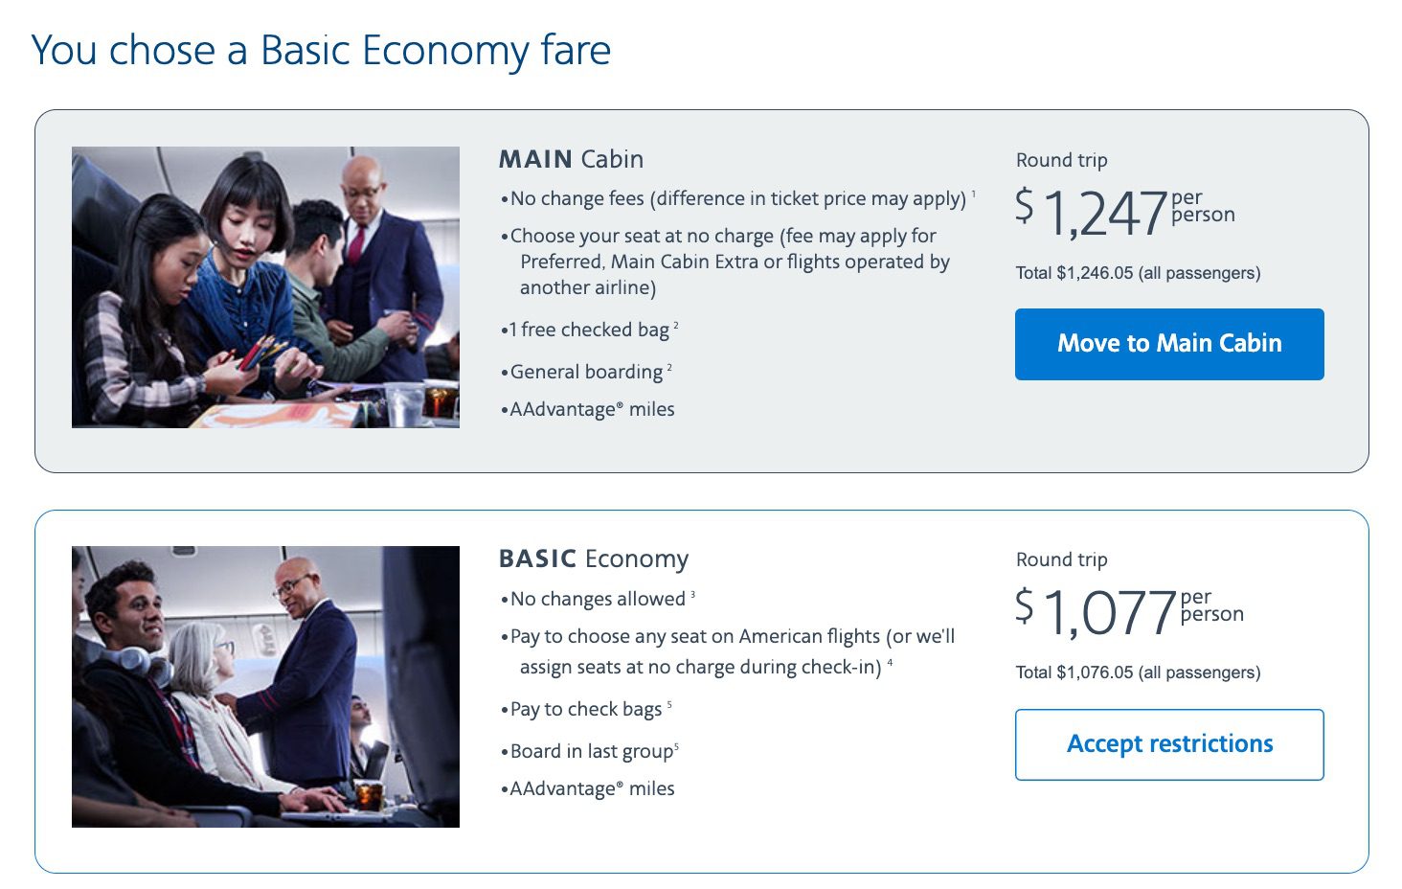Click the Accept restrictions button
Viewport: 1402px width, 889px height.
(x=1168, y=743)
